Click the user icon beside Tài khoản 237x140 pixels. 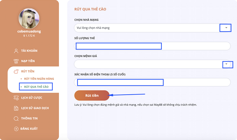[16, 51]
